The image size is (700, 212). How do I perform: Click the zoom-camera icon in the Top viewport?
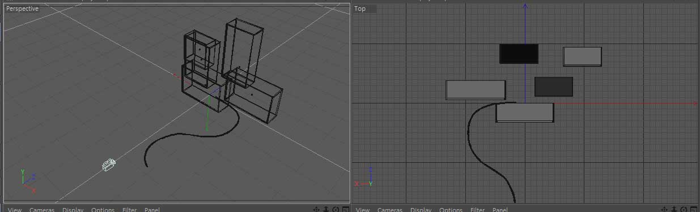pos(674,210)
